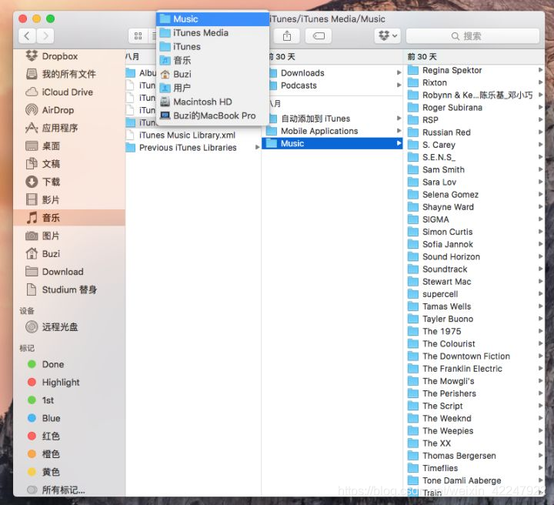Screen dimensions: 554x505
Task: Select the supercell folder
Action: click(x=475, y=294)
